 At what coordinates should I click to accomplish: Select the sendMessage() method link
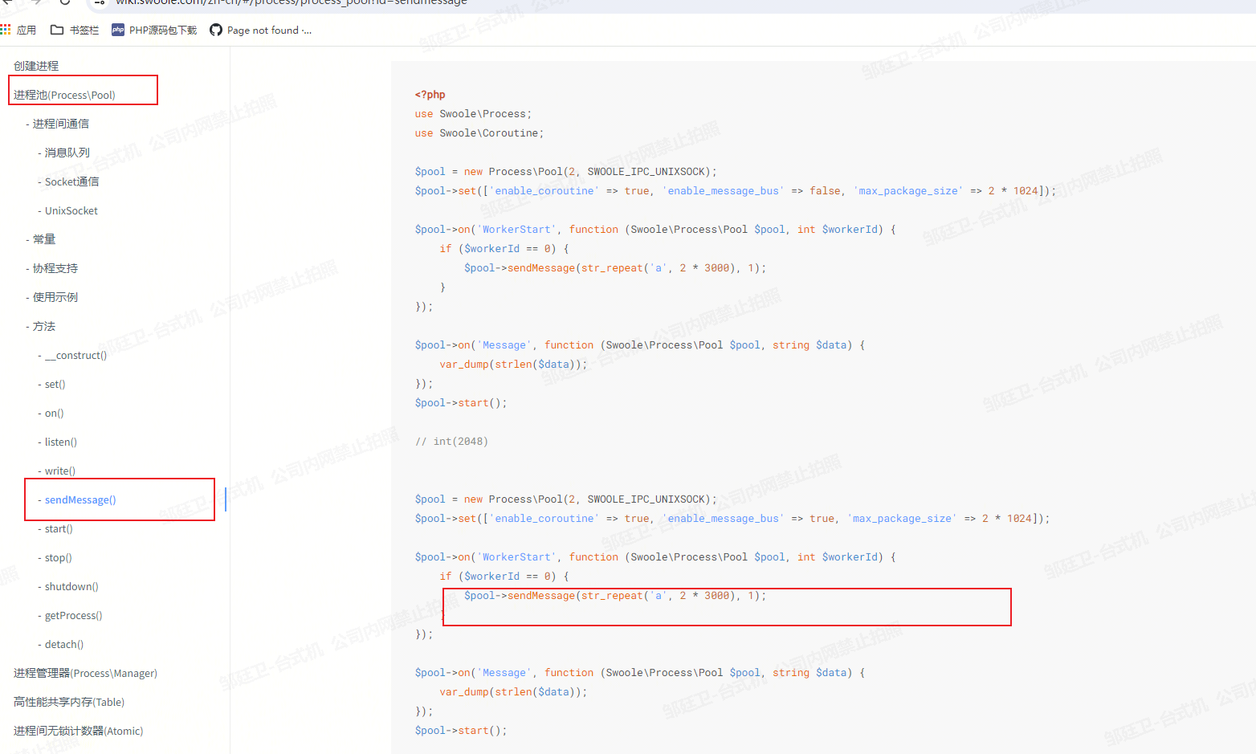[x=80, y=499]
